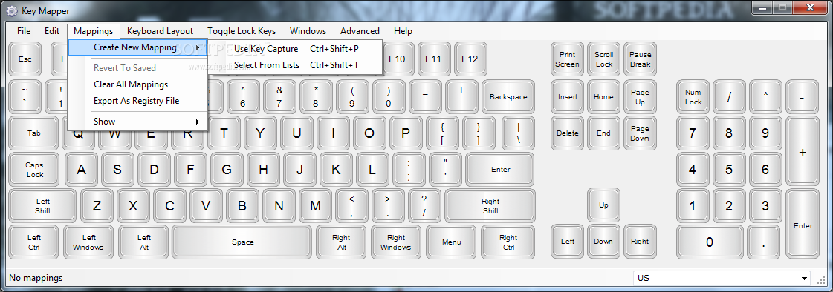Open the Help menu

click(403, 31)
